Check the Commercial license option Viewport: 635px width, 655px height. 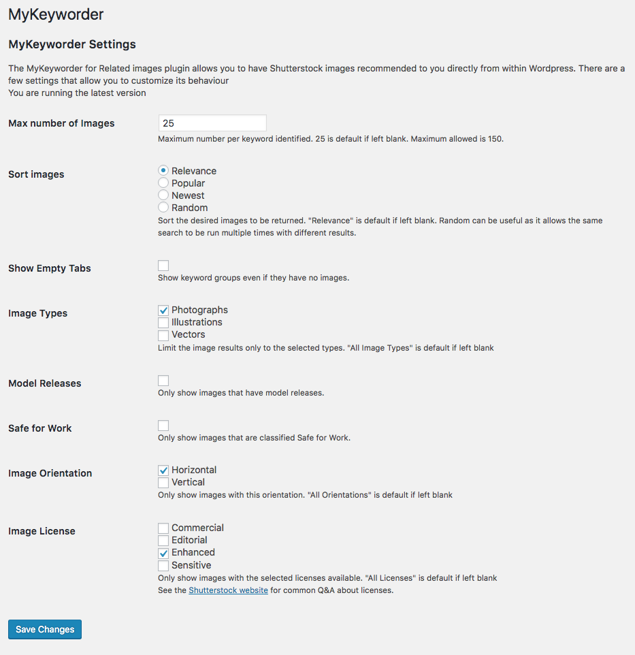click(163, 528)
